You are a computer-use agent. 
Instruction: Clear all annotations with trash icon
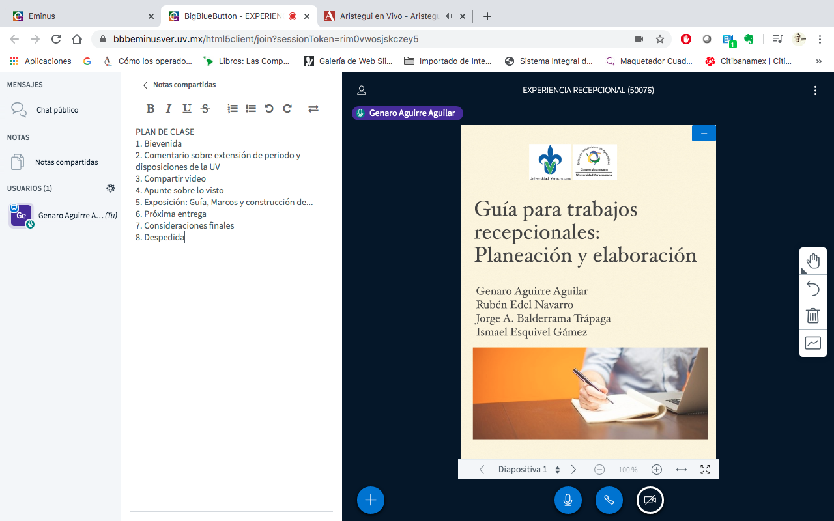pos(812,316)
